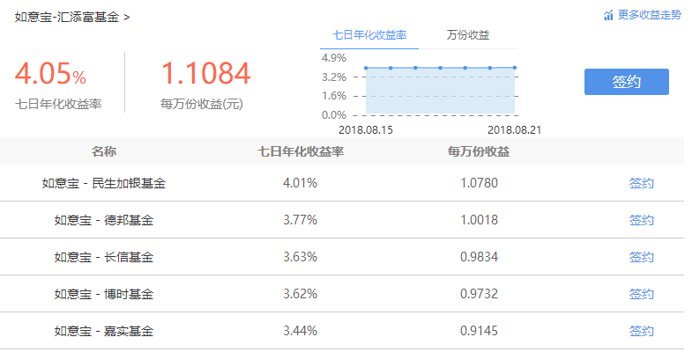Click the 2018.08.21 chart date label
The image size is (692, 352).
click(514, 130)
